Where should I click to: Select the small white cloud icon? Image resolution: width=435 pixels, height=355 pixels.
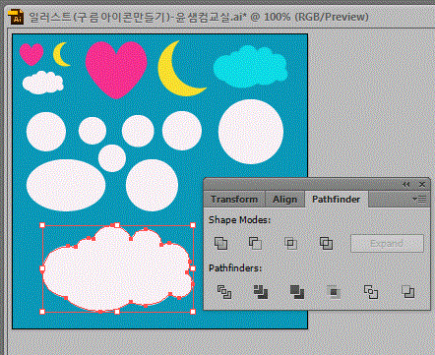point(43,83)
